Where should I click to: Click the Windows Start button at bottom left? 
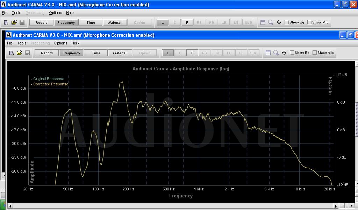point(2,204)
